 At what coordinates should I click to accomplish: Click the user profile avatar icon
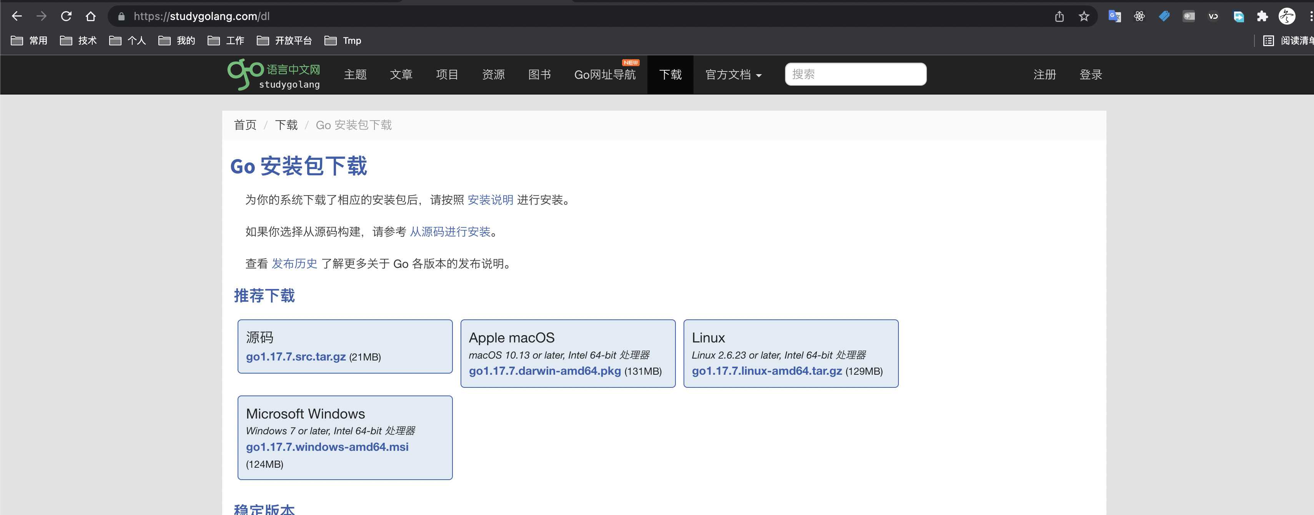(1286, 16)
